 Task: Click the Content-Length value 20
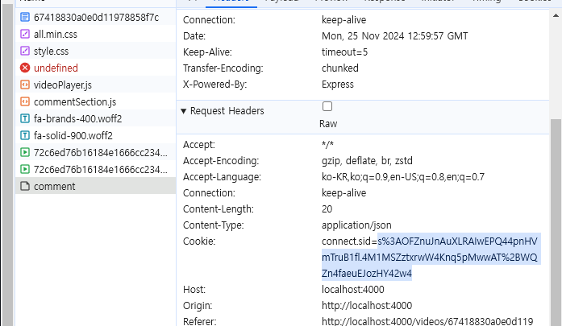327,209
